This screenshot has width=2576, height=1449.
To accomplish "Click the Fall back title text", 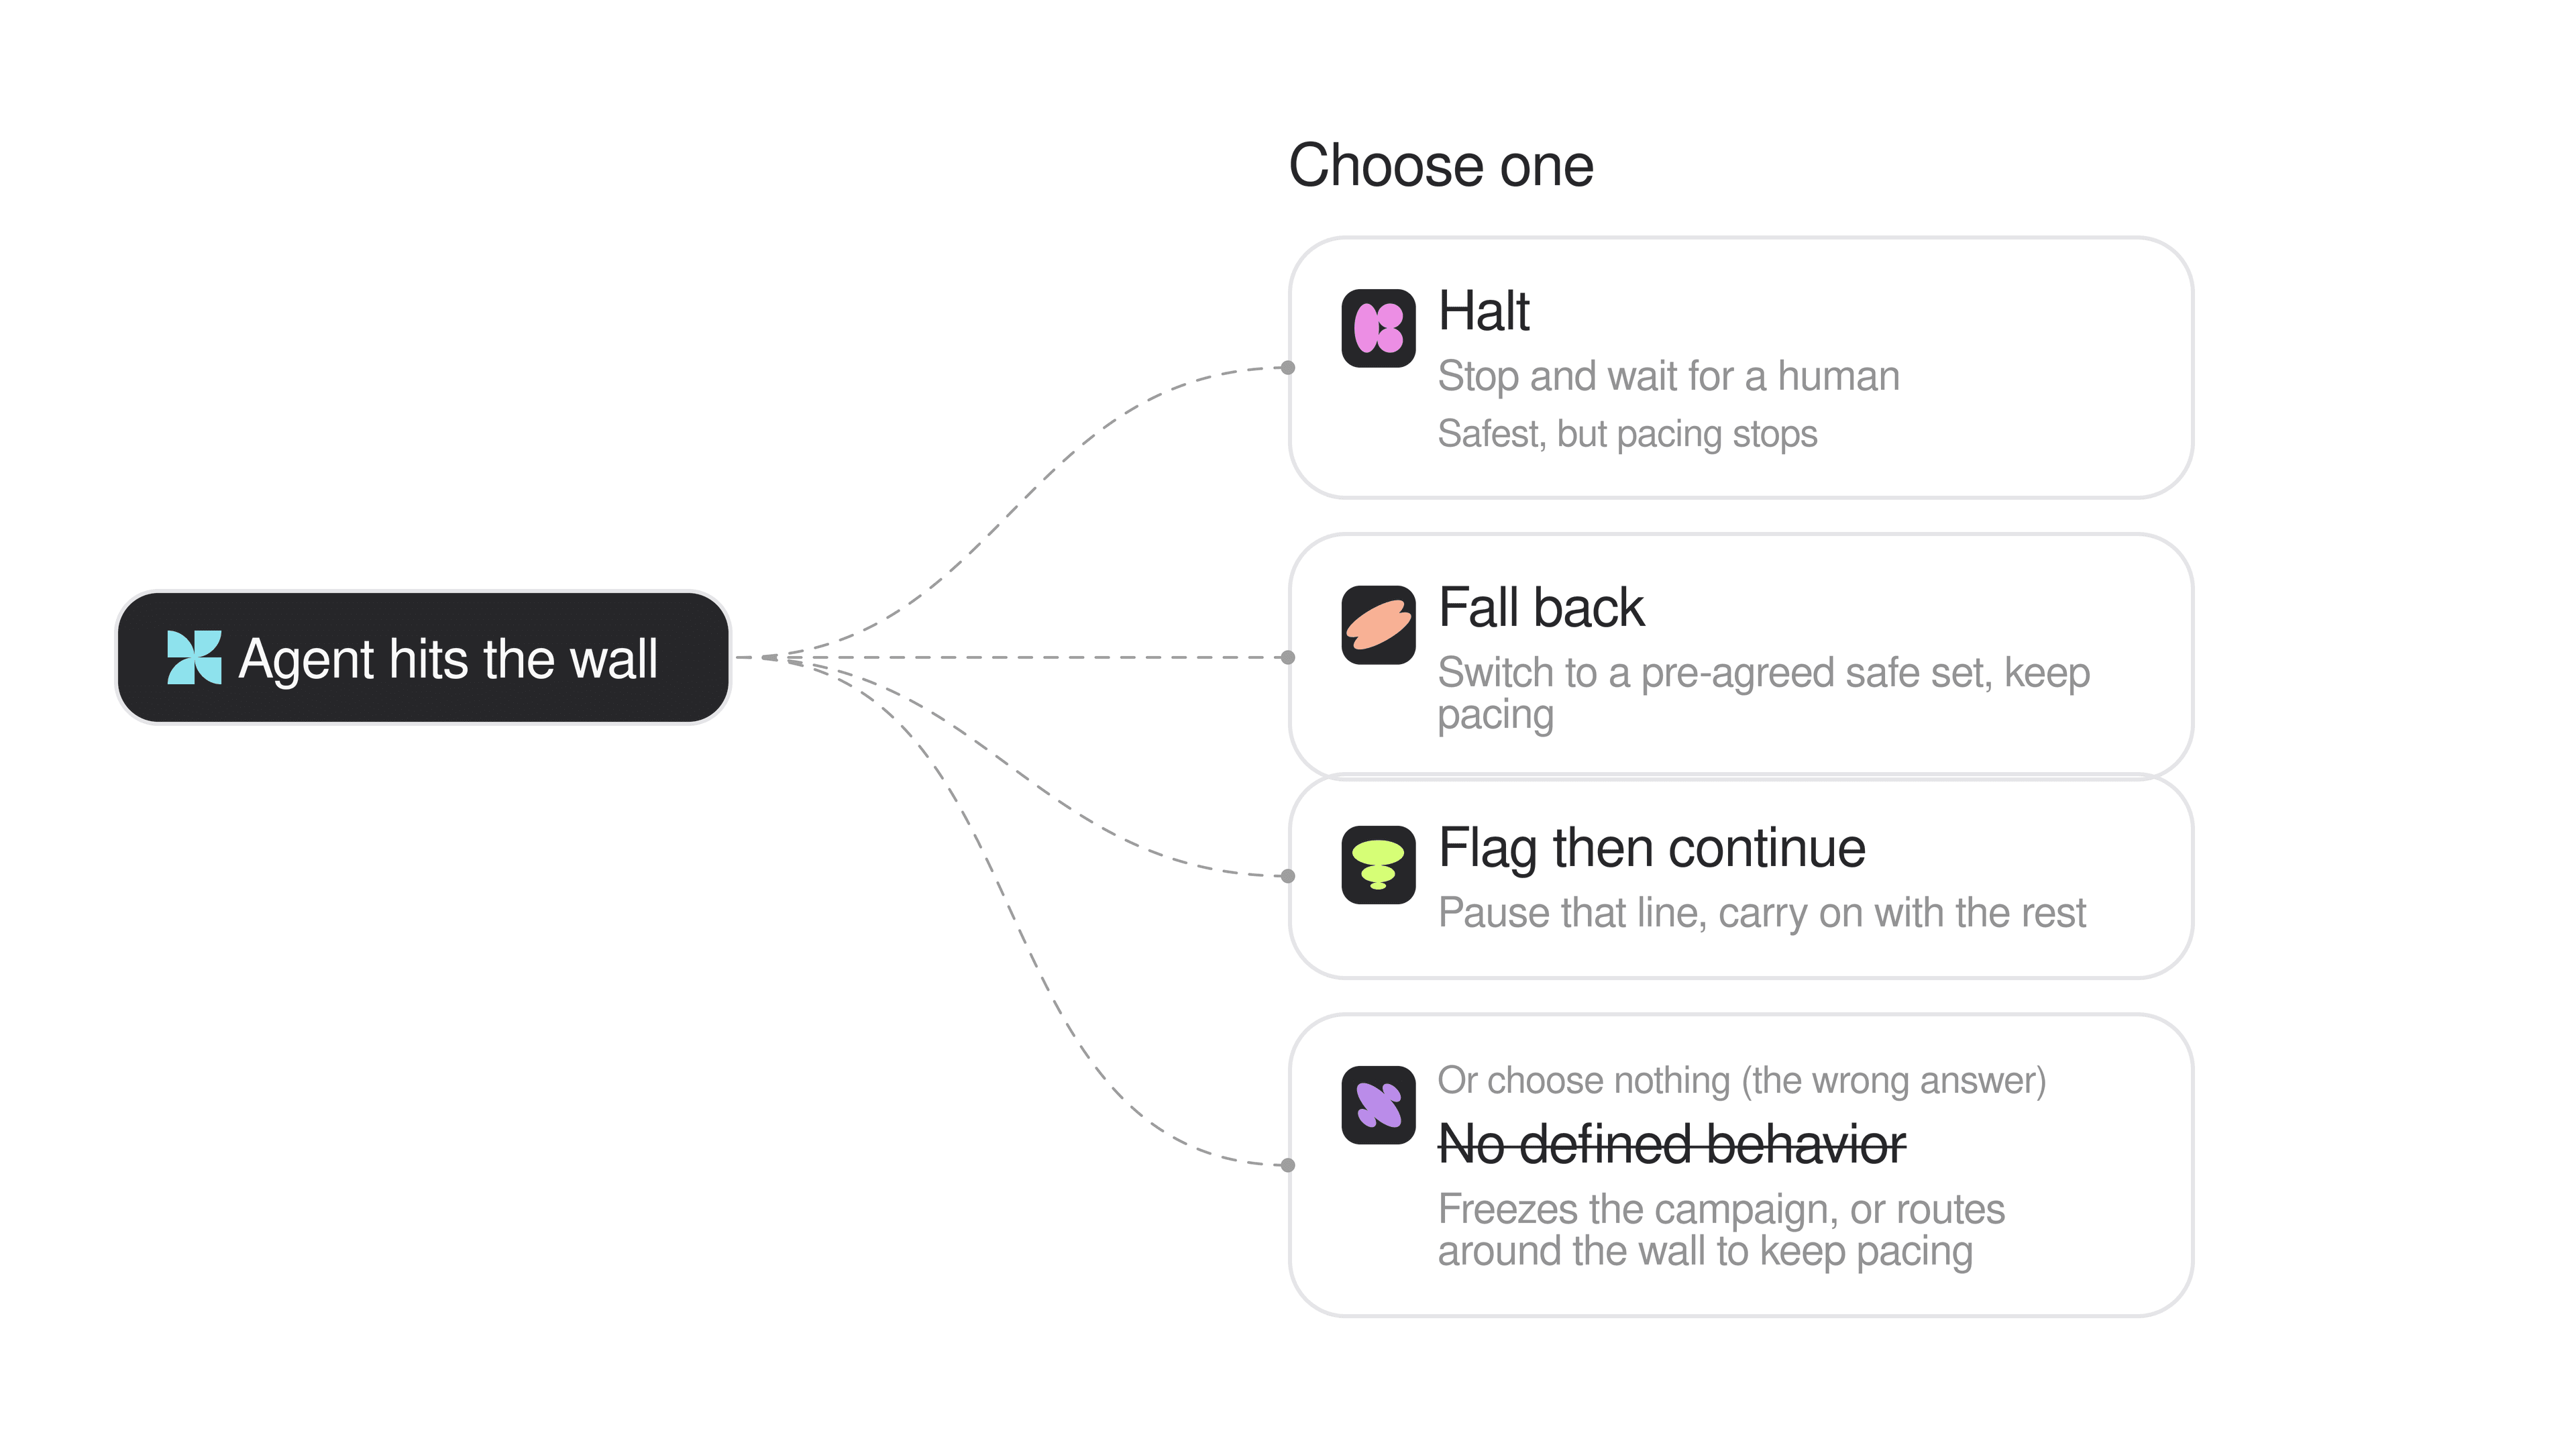I will 1540,607.
